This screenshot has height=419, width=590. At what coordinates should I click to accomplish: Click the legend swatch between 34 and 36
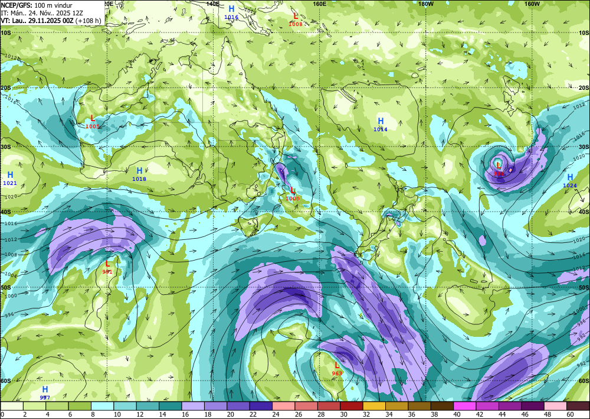pyautogui.click(x=396, y=406)
